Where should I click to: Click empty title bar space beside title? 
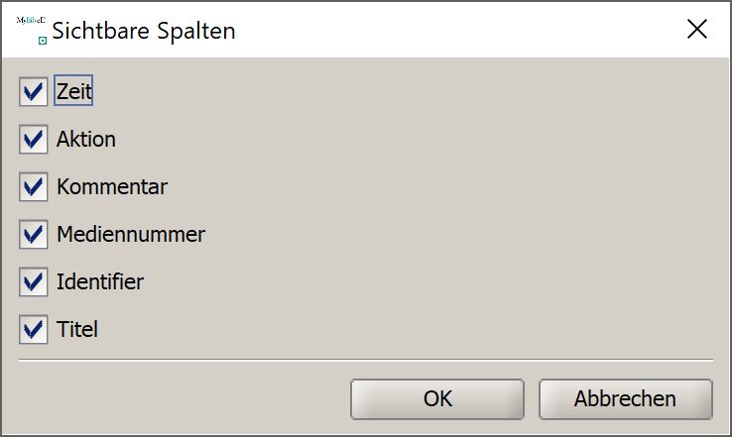(457, 30)
